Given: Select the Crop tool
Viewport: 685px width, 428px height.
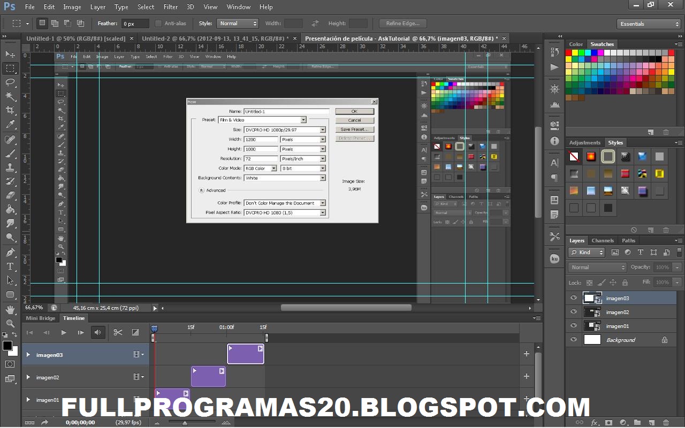Looking at the screenshot, I should 10,110.
